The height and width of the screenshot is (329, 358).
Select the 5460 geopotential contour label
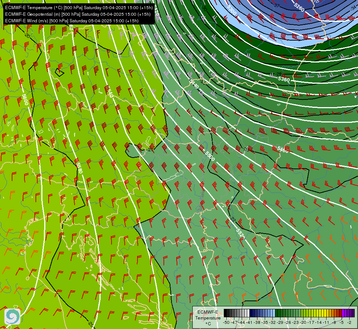point(283,150)
